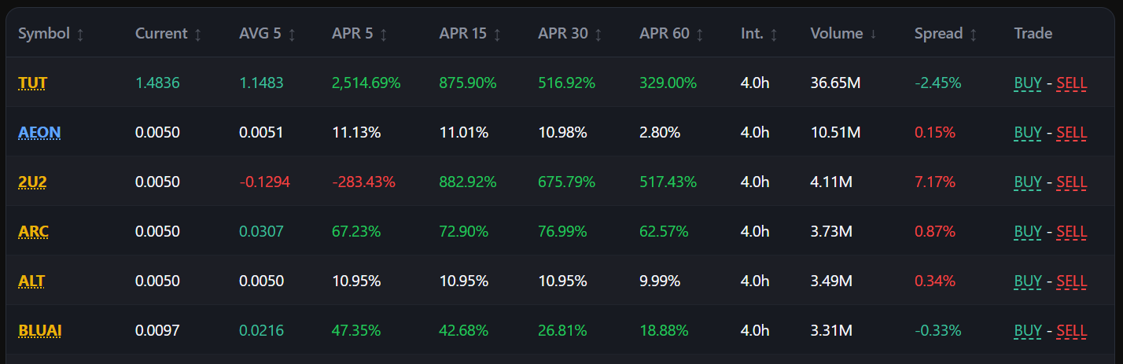Open the BLUAI symbol link

pyautogui.click(x=40, y=330)
